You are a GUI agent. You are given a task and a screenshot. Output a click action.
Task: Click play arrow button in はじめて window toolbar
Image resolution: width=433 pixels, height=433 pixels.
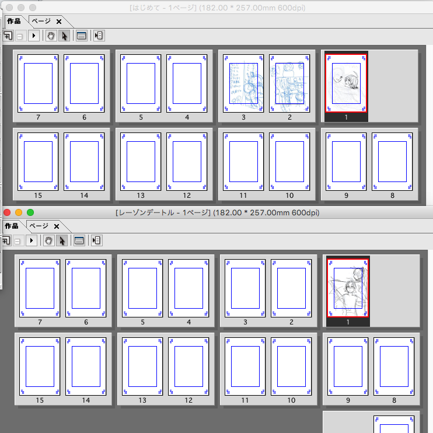point(34,36)
